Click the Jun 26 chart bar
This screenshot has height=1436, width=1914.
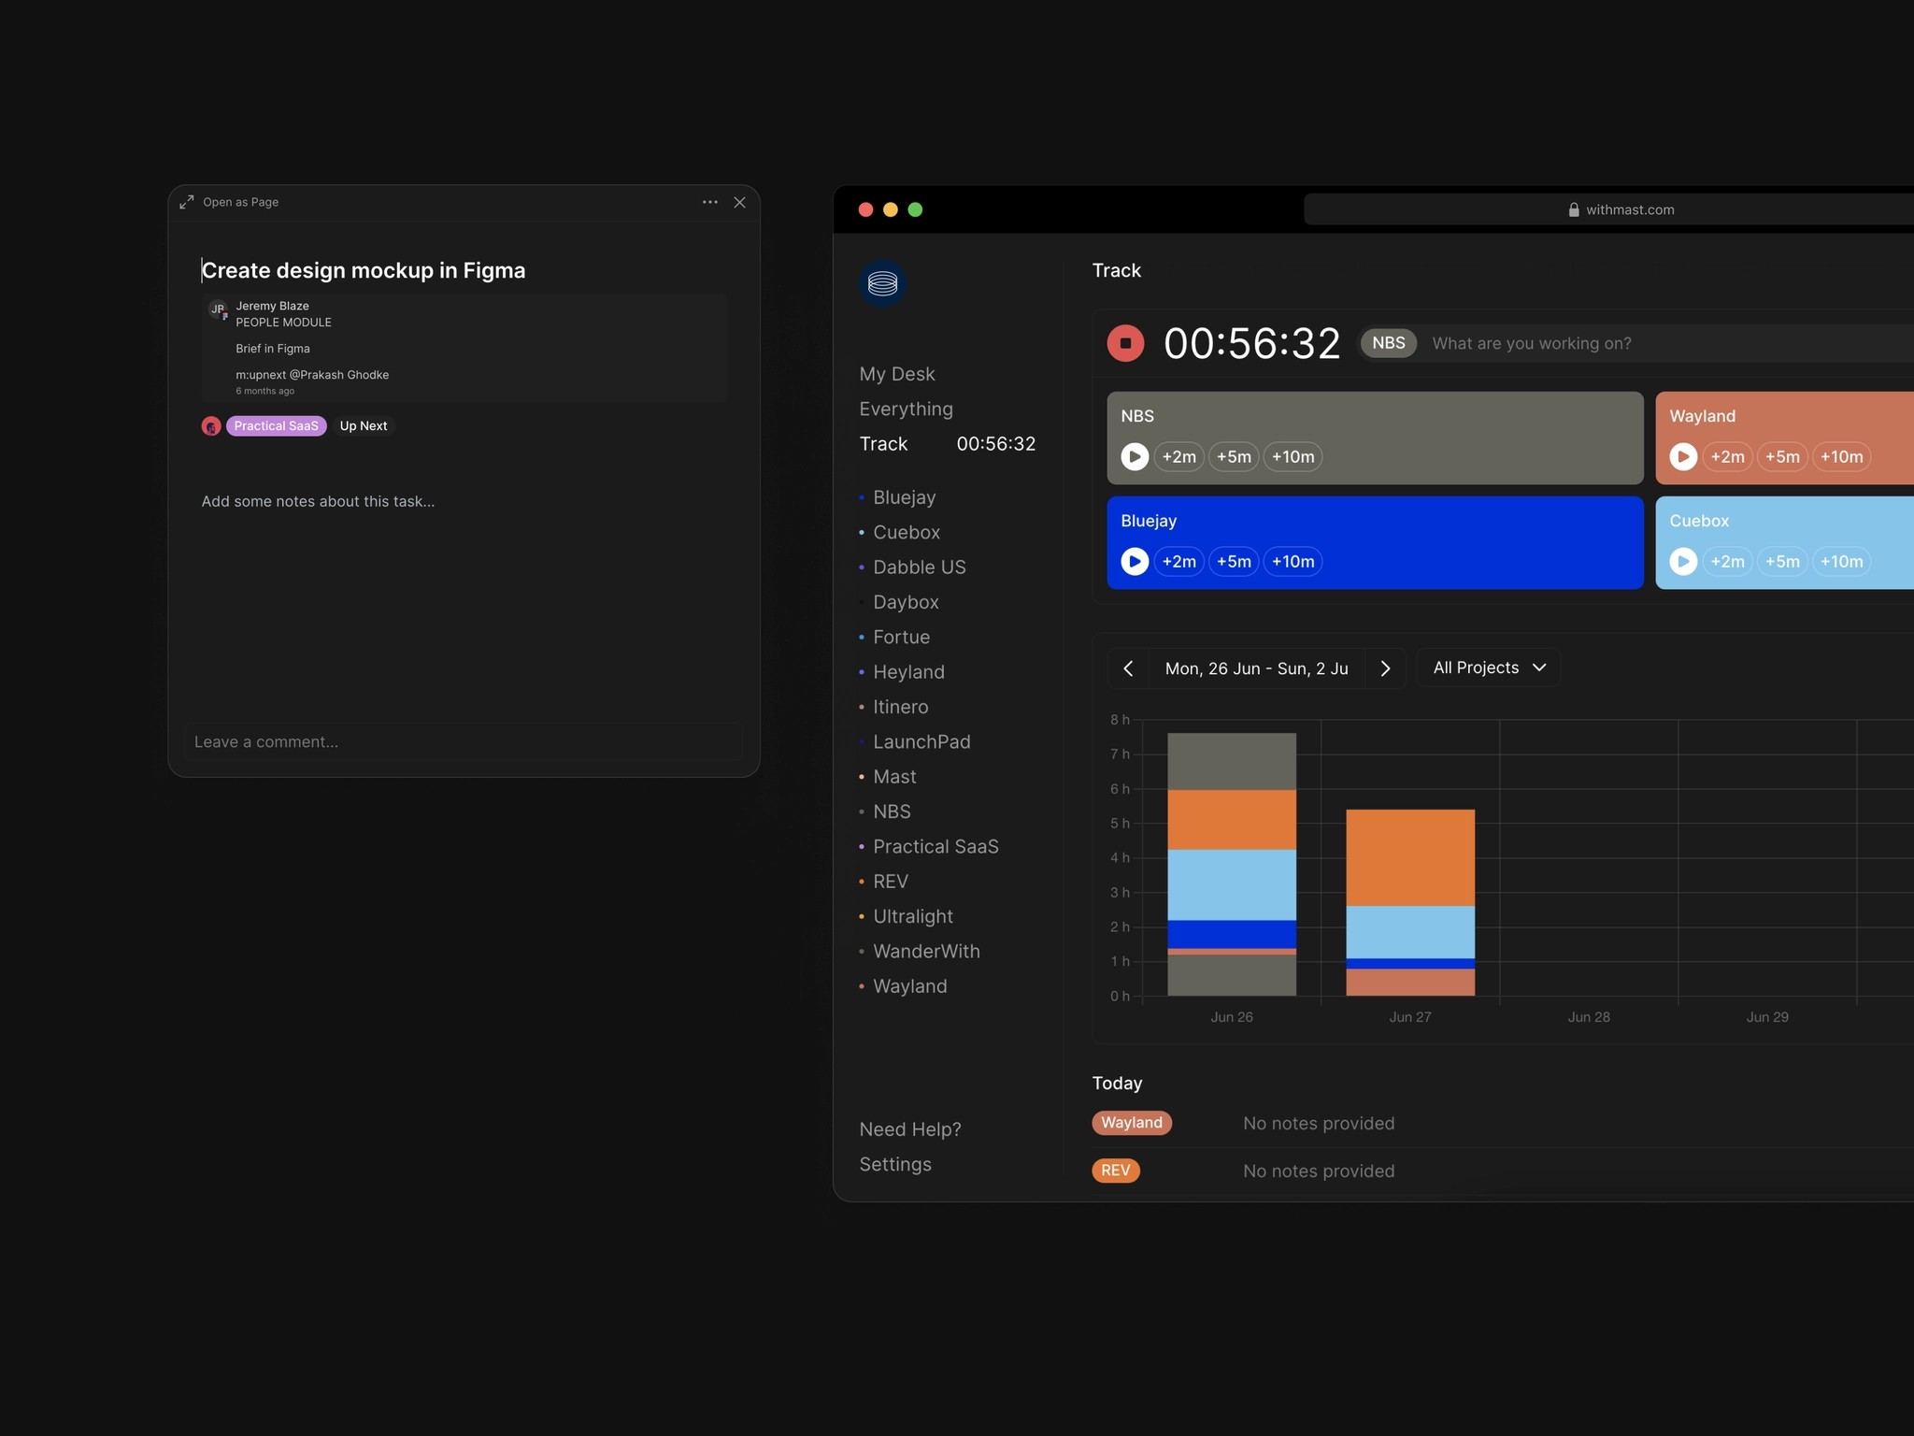1232,864
